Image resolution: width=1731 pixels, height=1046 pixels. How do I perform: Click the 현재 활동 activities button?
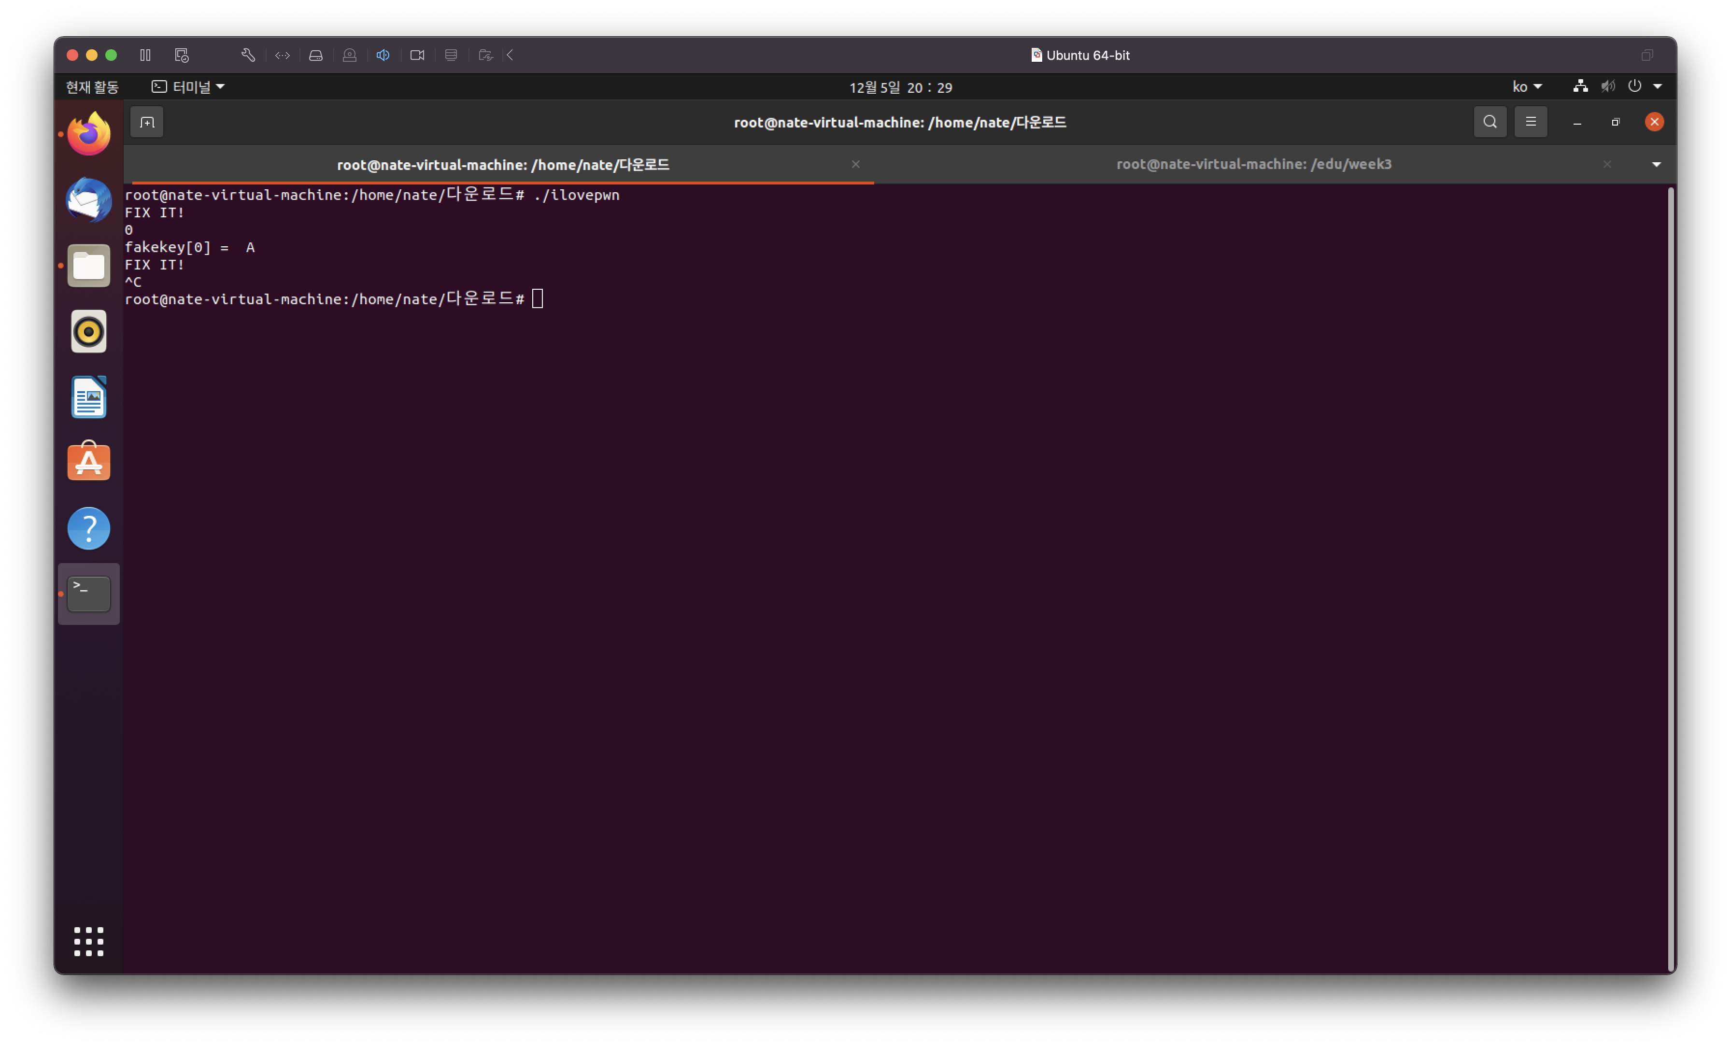[x=92, y=86]
